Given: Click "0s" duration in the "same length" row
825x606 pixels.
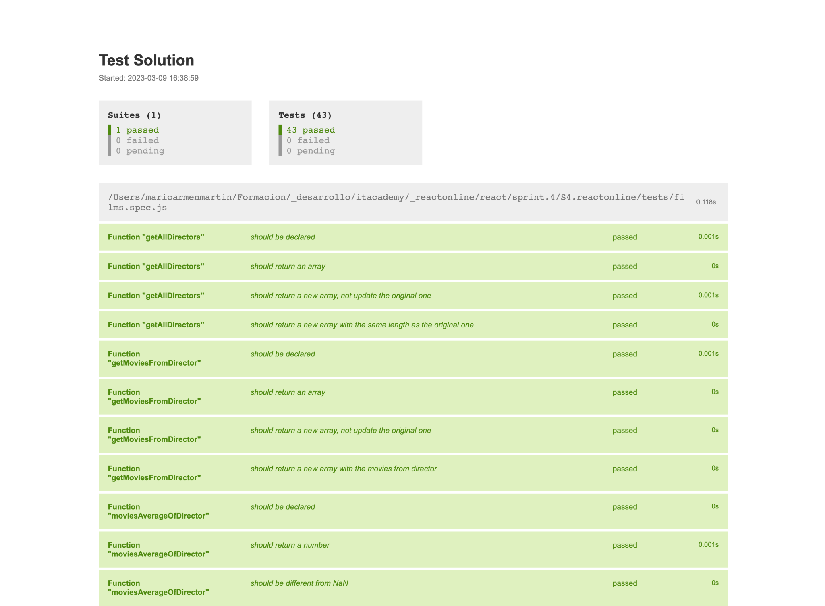Looking at the screenshot, I should (x=715, y=325).
